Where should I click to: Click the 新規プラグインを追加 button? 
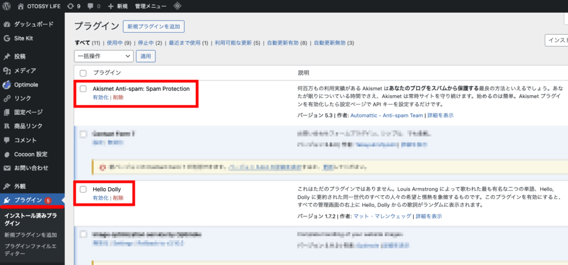point(154,26)
